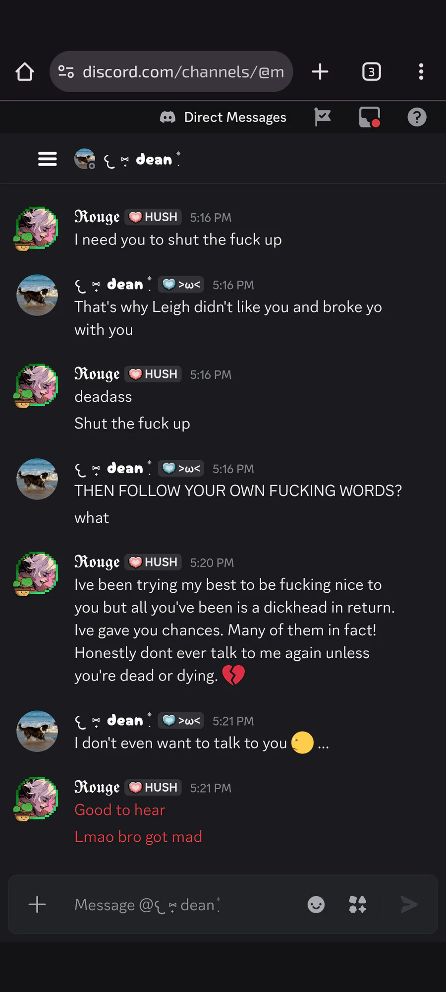Click Rouge's avatar on first message
Viewport: 446px width, 992px height.
[37, 228]
